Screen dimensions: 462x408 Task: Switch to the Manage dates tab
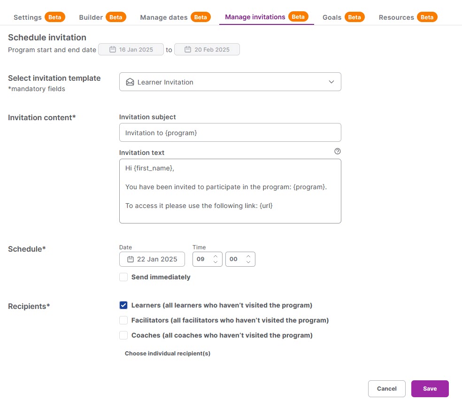click(x=164, y=17)
